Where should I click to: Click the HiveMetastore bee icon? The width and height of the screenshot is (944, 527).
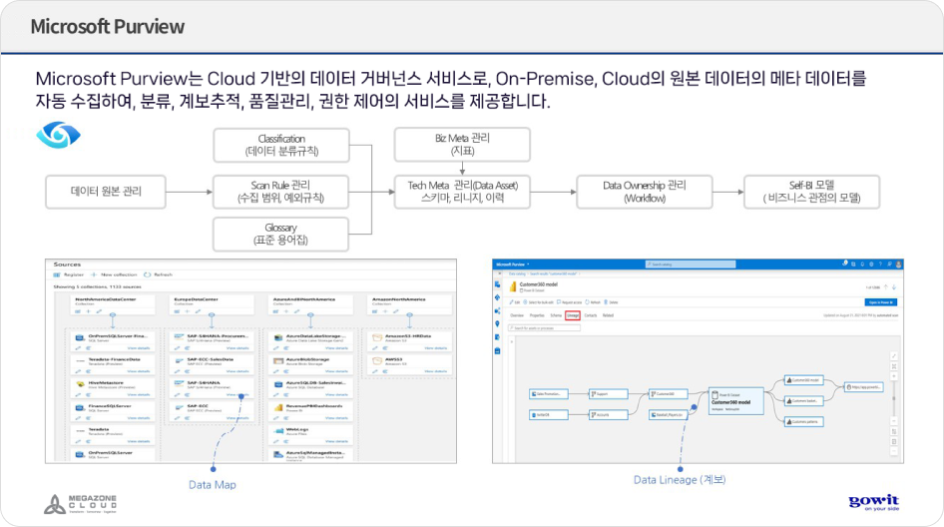(80, 384)
